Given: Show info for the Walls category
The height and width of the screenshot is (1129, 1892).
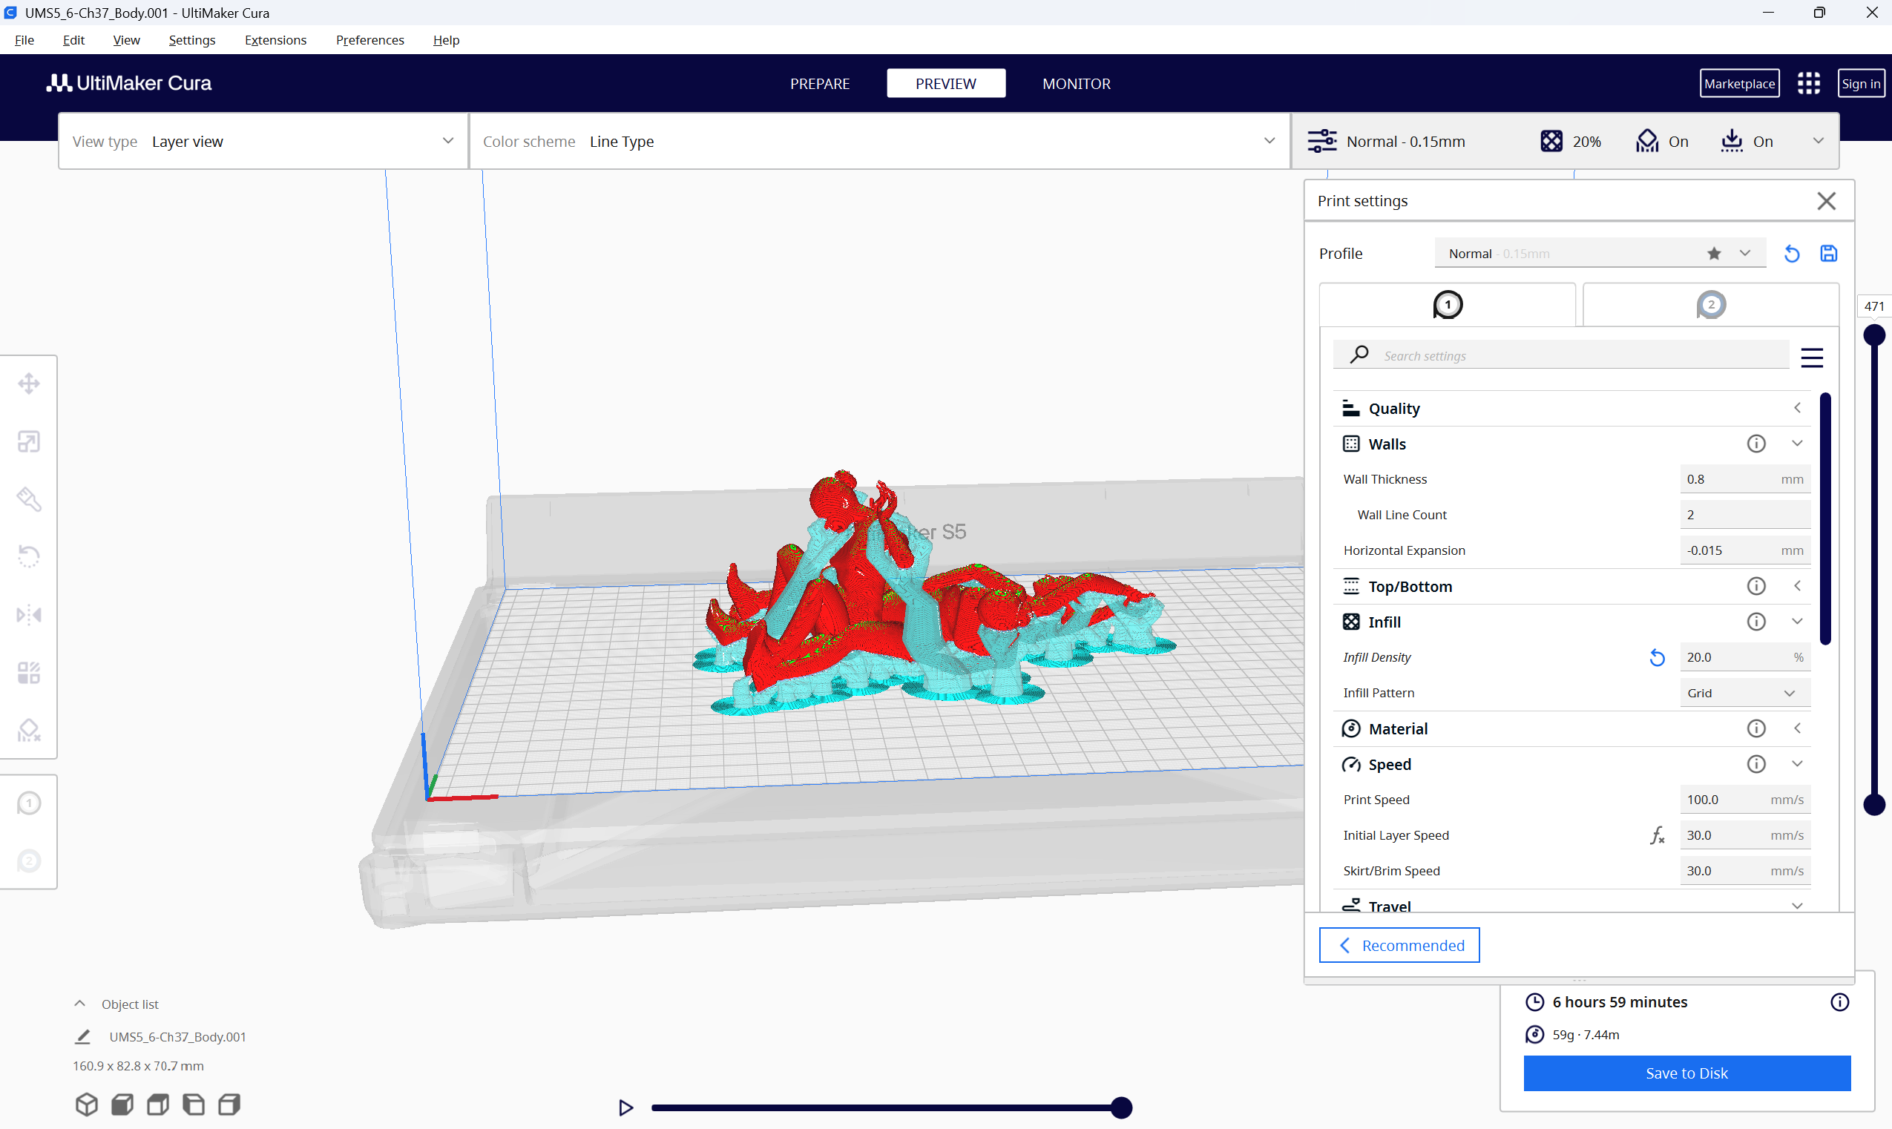Looking at the screenshot, I should click(x=1755, y=444).
